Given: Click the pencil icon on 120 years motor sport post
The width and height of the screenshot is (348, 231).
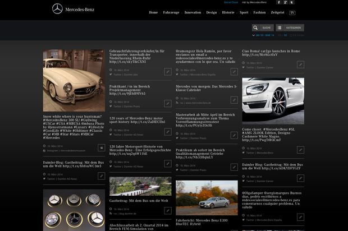Looking at the screenshot, I should [168, 132].
